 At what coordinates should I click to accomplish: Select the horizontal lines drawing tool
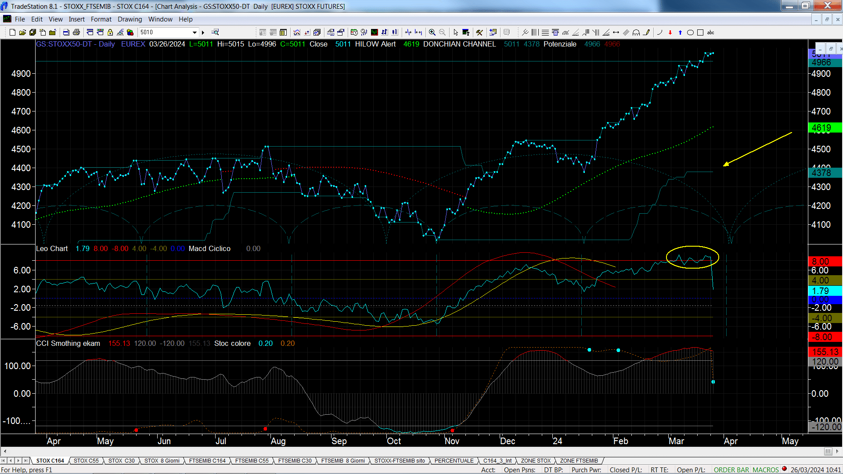click(x=545, y=32)
